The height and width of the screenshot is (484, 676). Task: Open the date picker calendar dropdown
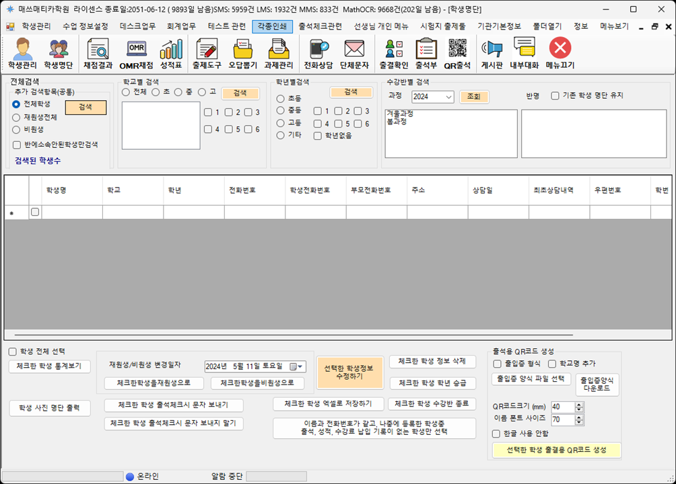pos(297,366)
